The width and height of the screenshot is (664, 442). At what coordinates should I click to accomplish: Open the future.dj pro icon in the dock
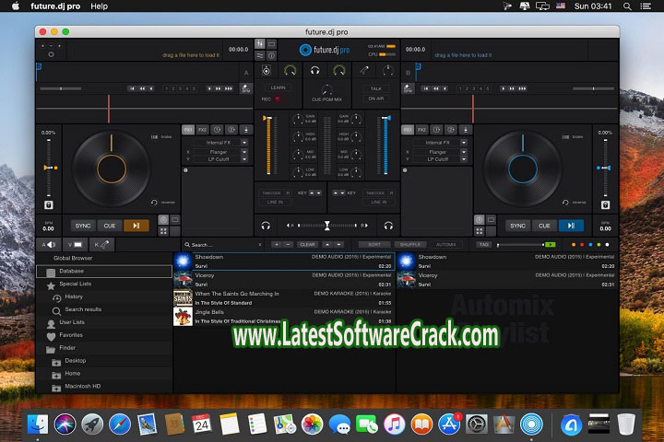click(531, 425)
